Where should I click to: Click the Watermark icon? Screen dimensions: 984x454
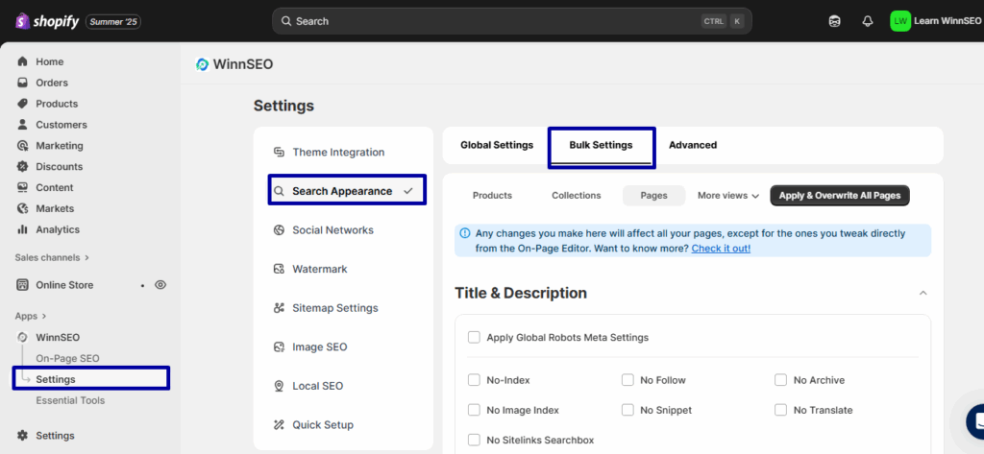(280, 269)
